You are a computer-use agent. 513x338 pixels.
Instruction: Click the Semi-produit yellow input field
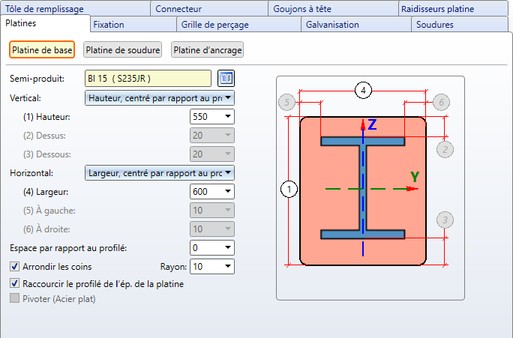[148, 78]
